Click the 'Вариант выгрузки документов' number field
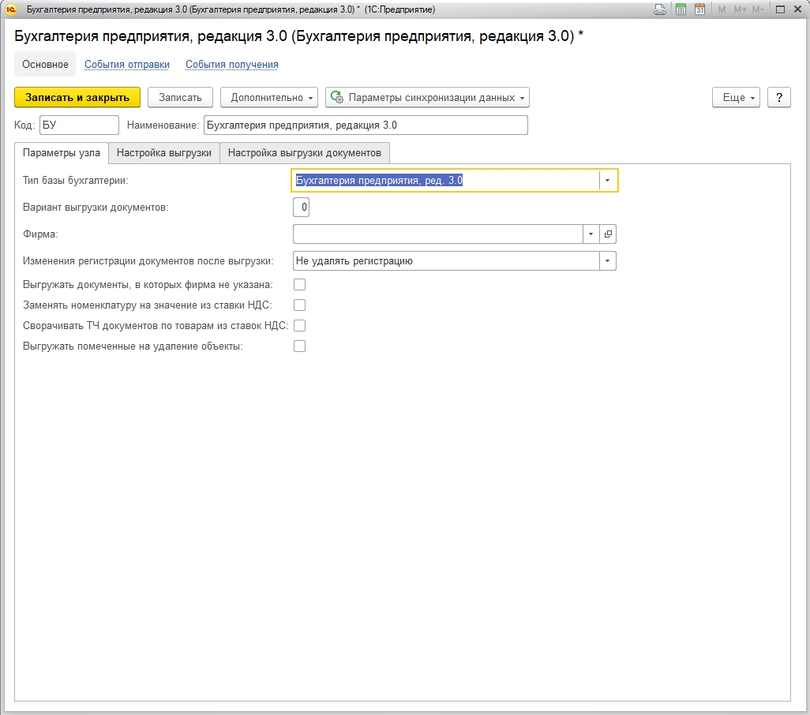The image size is (810, 715). [301, 208]
